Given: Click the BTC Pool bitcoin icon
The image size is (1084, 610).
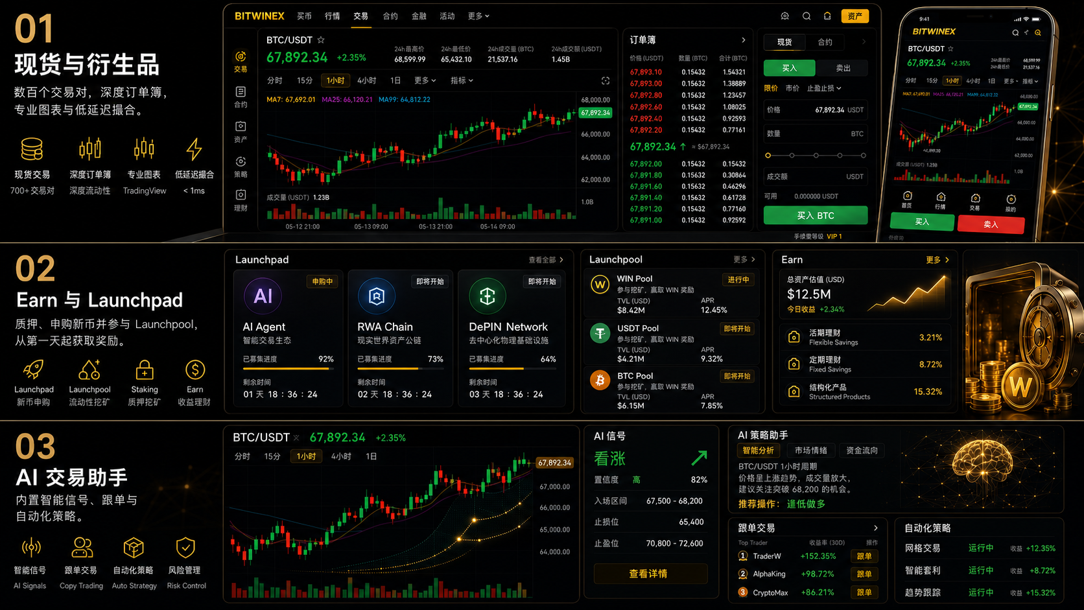Looking at the screenshot, I should (x=600, y=381).
